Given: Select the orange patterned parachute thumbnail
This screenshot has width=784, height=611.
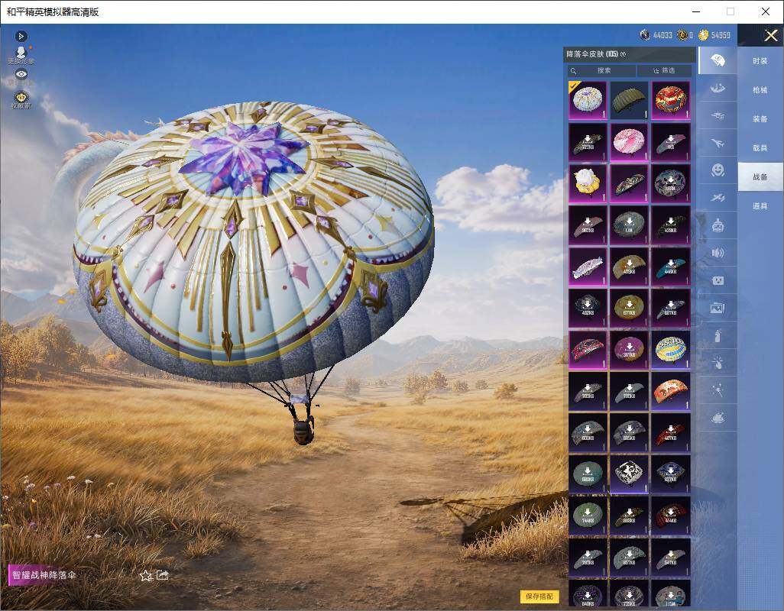Looking at the screenshot, I should [x=670, y=391].
